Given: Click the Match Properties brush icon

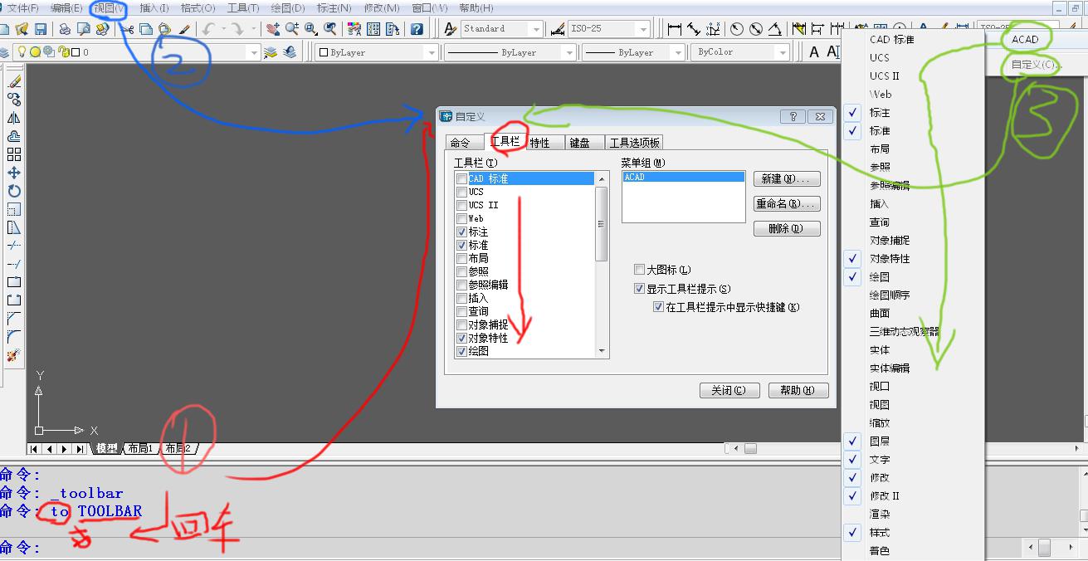Looking at the screenshot, I should 184,29.
